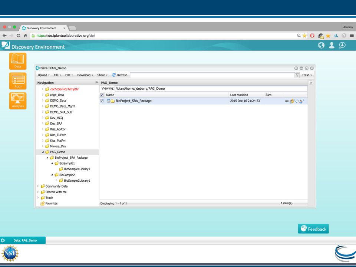This screenshot has width=356, height=267.
Task: Collapse the PAG_Demo tree node arrow
Action: [42, 152]
